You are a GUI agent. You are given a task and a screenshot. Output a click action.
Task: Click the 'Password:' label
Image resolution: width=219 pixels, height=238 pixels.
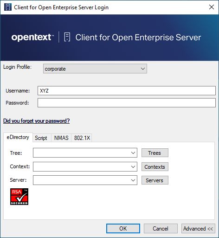17,103
